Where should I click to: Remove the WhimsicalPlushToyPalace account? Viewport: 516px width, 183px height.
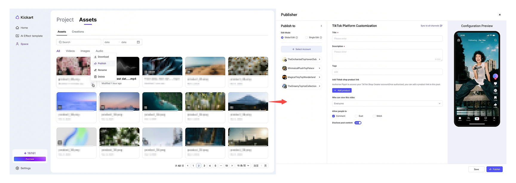(320, 68)
